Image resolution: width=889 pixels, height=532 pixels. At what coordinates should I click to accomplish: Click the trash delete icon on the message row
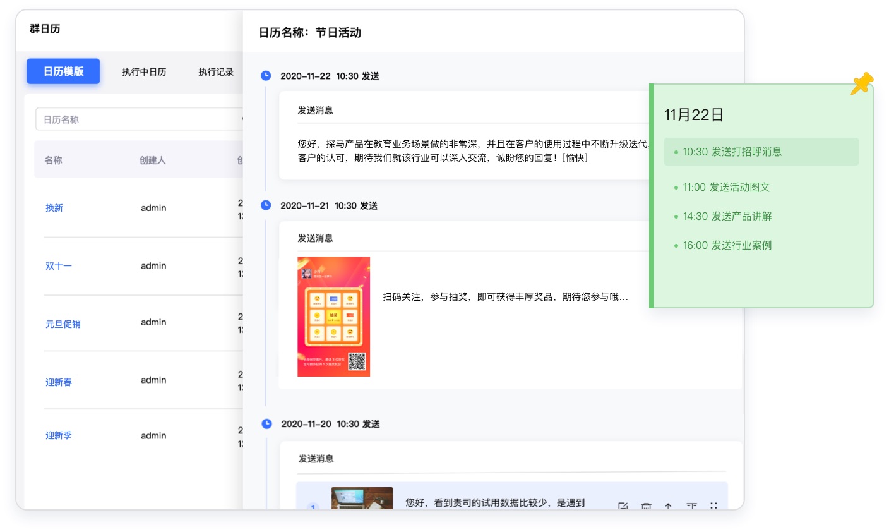pyautogui.click(x=646, y=506)
